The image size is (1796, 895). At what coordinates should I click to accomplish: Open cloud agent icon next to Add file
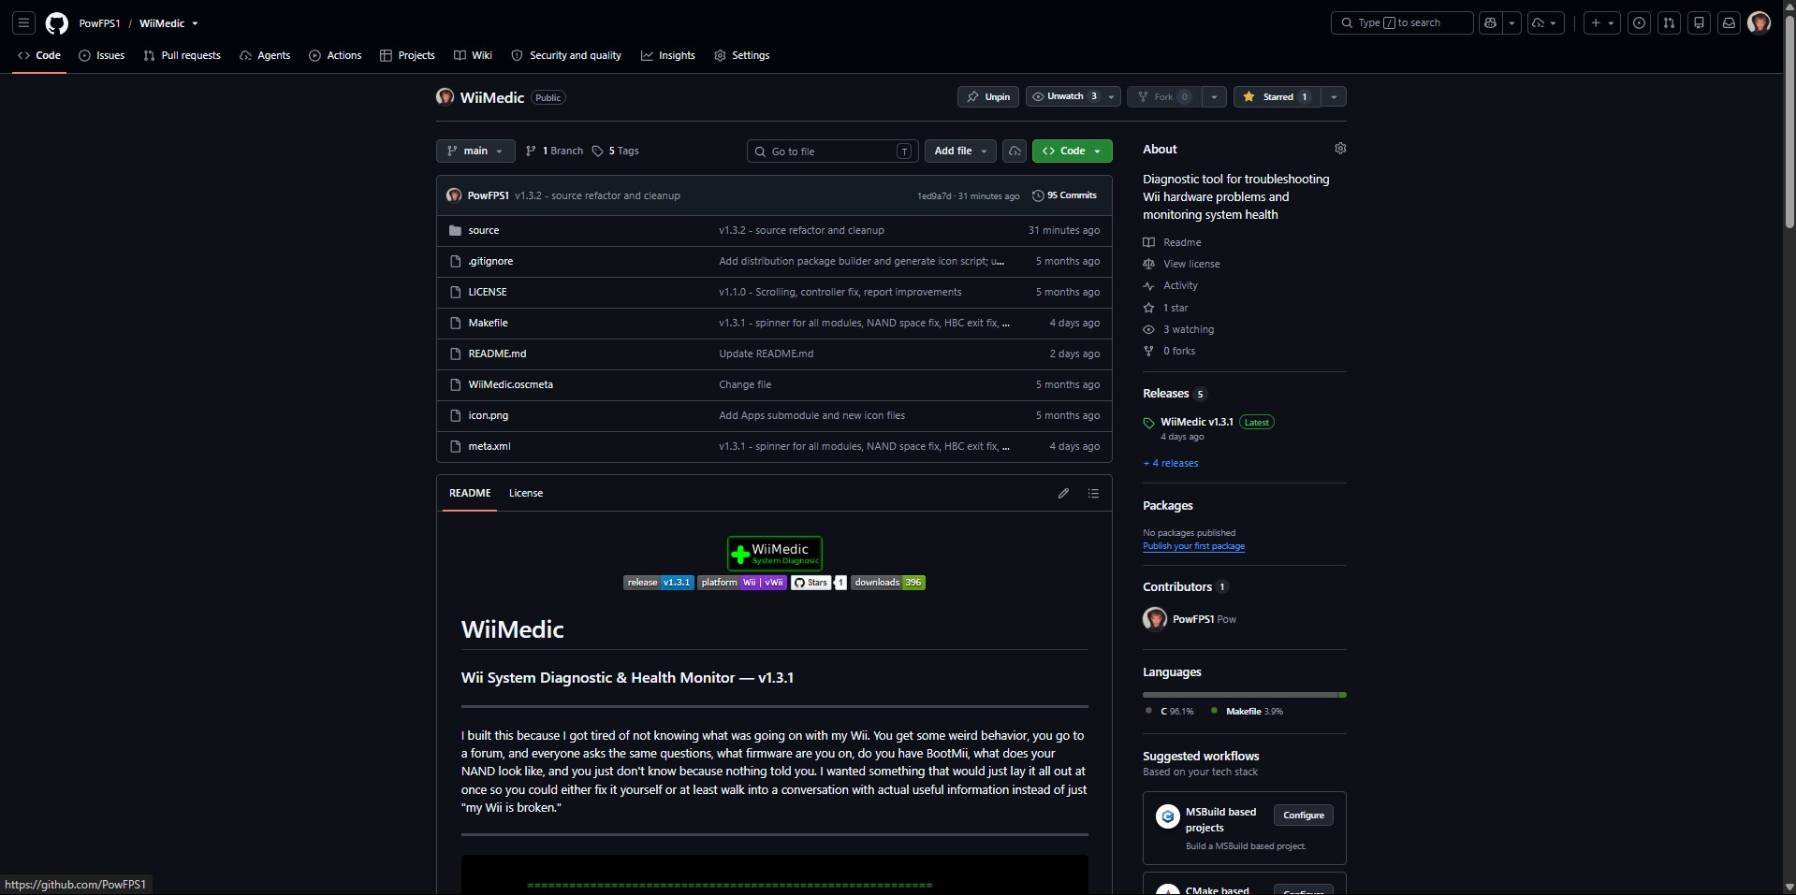coord(1015,151)
